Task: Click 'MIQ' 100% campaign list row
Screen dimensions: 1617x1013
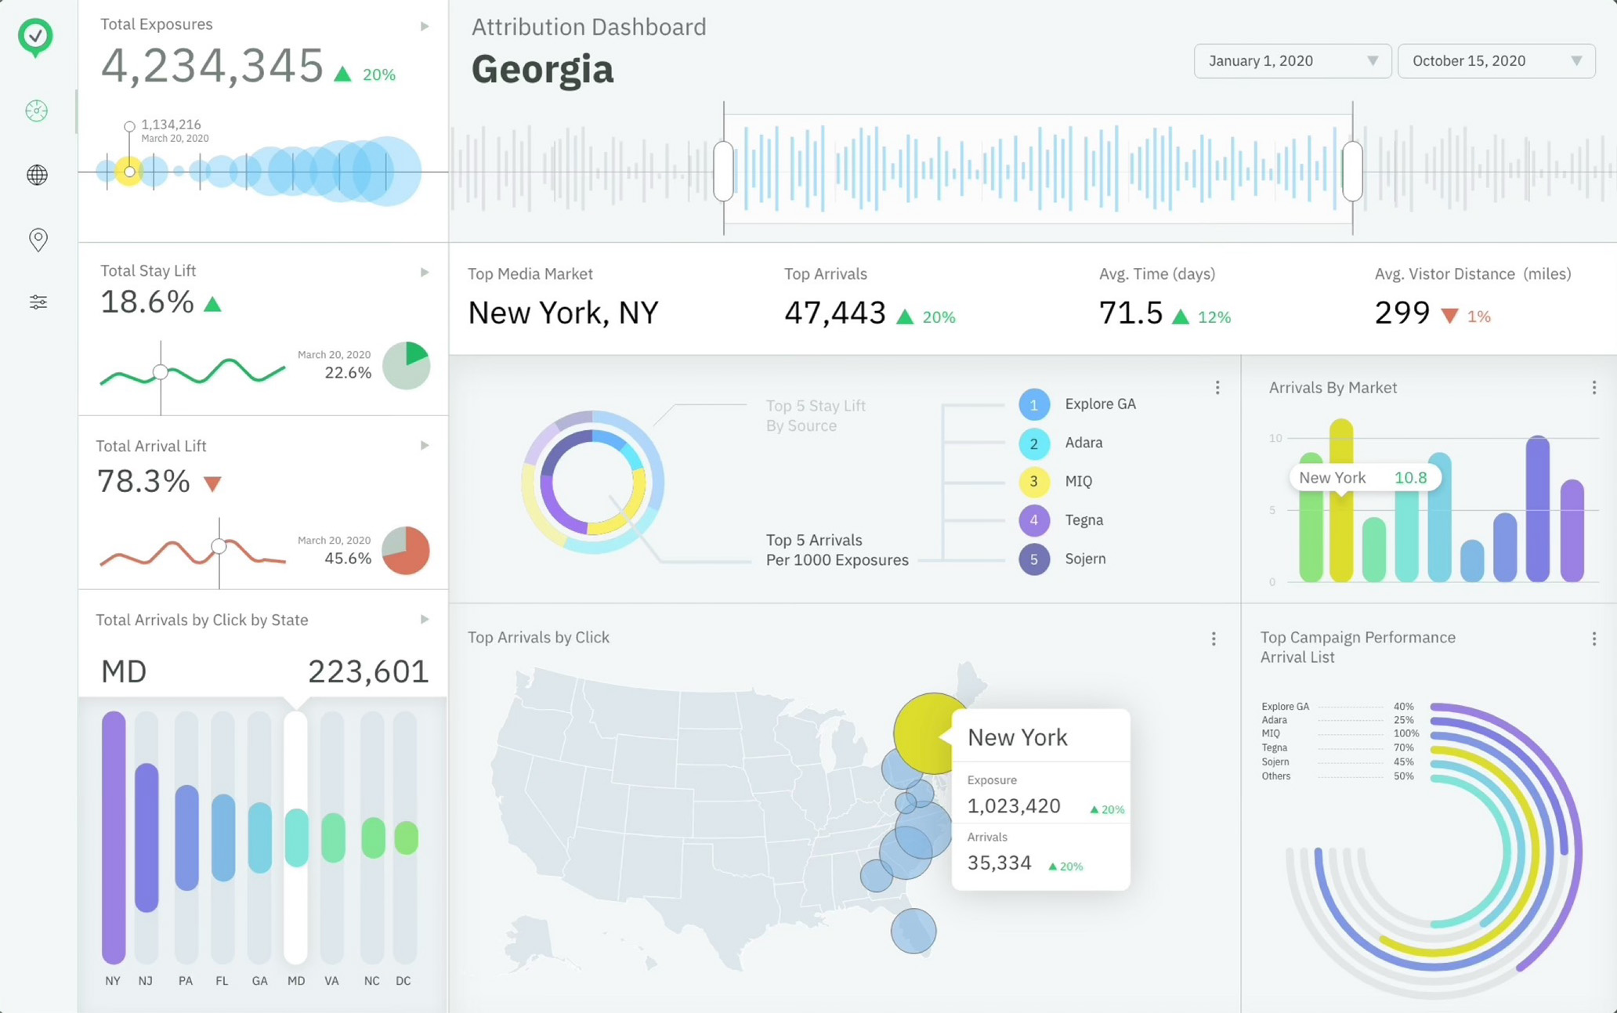Action: pos(1340,734)
